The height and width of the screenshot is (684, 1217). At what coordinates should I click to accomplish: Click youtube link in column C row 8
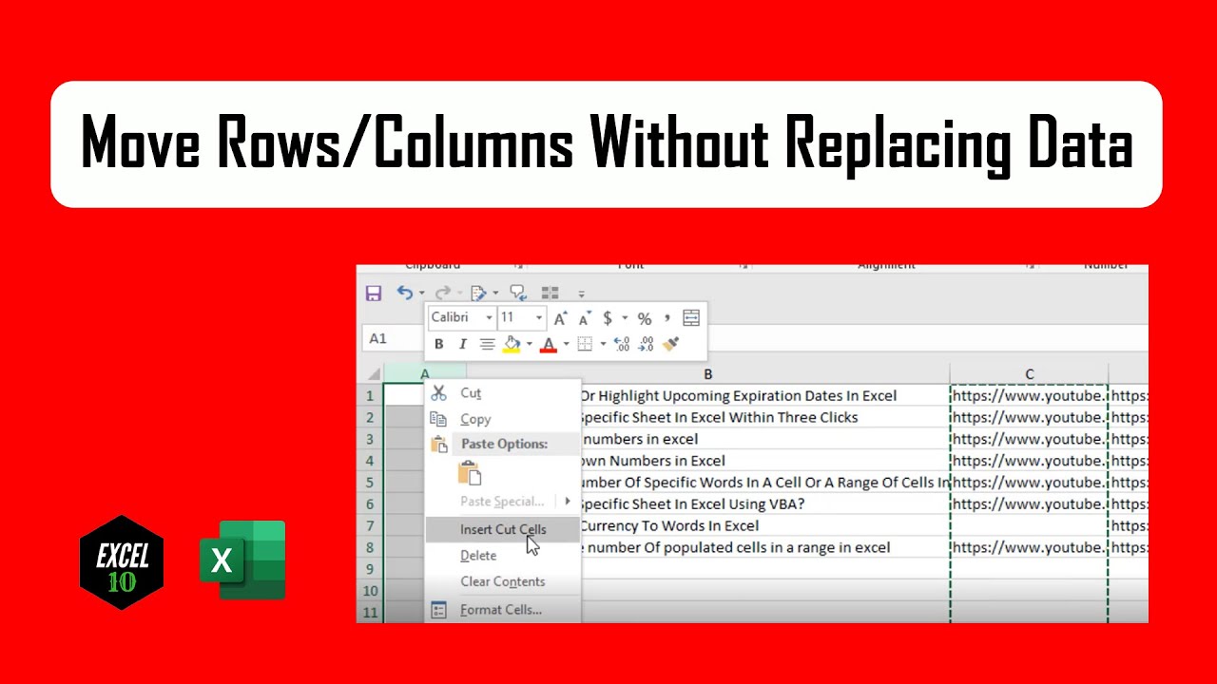click(x=1029, y=547)
